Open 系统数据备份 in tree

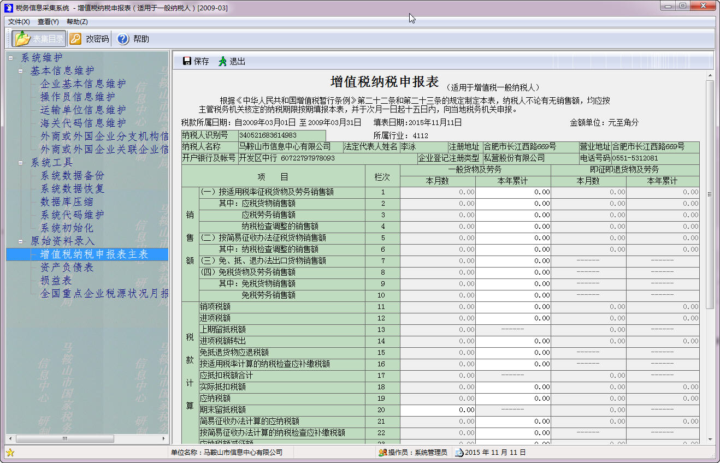point(72,175)
